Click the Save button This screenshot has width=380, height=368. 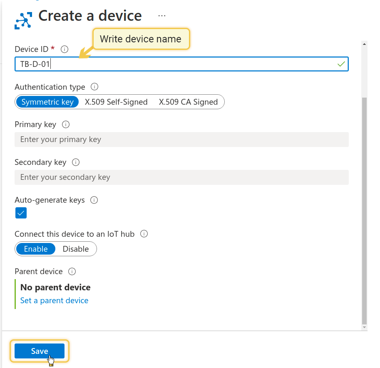tap(40, 351)
